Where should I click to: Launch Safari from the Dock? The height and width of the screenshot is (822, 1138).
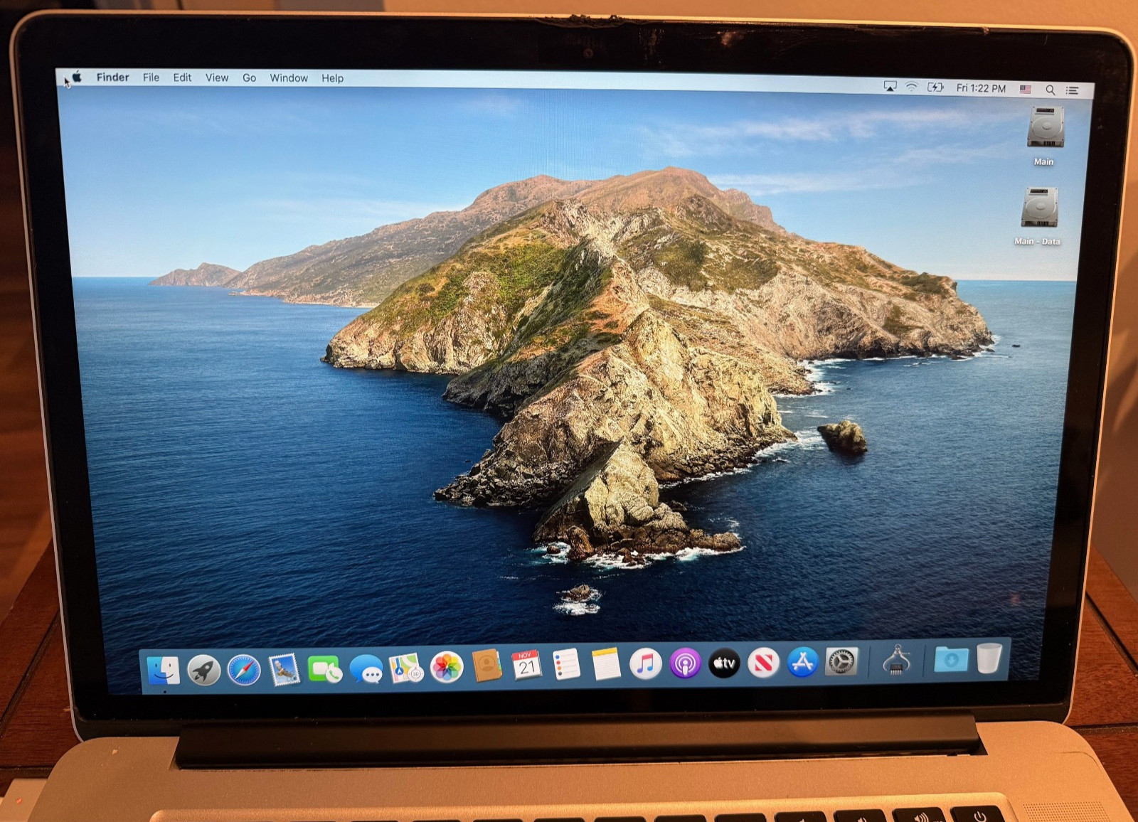tap(244, 670)
